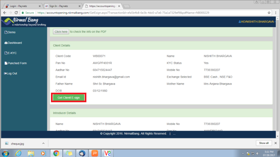Switch to the Login - Paynetz tab
The height and width of the screenshot is (157, 280).
click(22, 6)
